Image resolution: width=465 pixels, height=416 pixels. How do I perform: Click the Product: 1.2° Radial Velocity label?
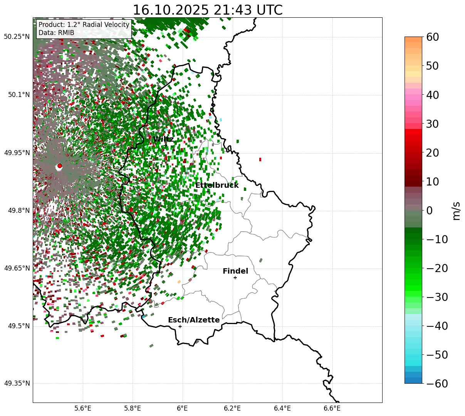pos(84,25)
